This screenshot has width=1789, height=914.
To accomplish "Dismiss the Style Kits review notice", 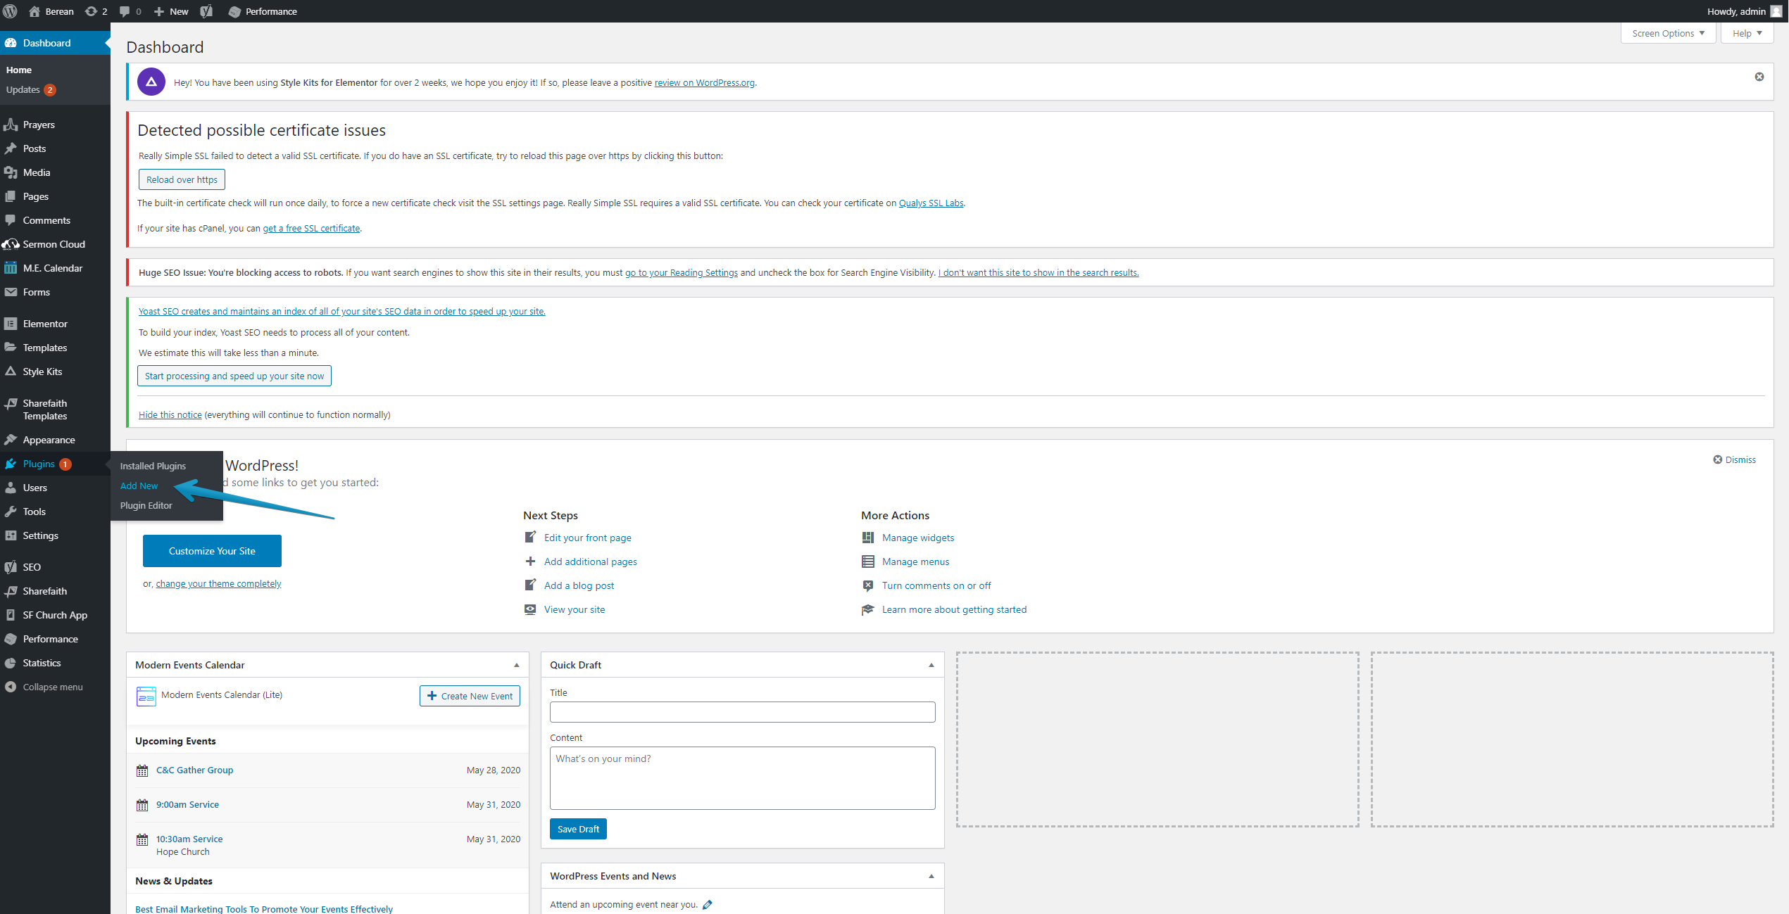I will click(x=1759, y=77).
